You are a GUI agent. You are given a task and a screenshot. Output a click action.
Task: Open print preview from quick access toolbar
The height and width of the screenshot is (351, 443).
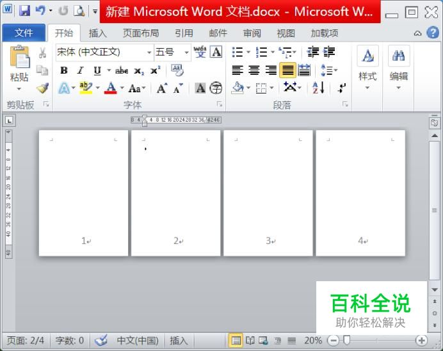[79, 11]
